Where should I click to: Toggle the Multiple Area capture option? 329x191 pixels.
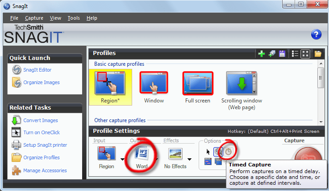(218, 161)
